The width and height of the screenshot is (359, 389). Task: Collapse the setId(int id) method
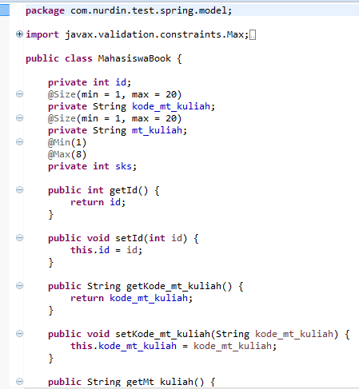coord(19,238)
